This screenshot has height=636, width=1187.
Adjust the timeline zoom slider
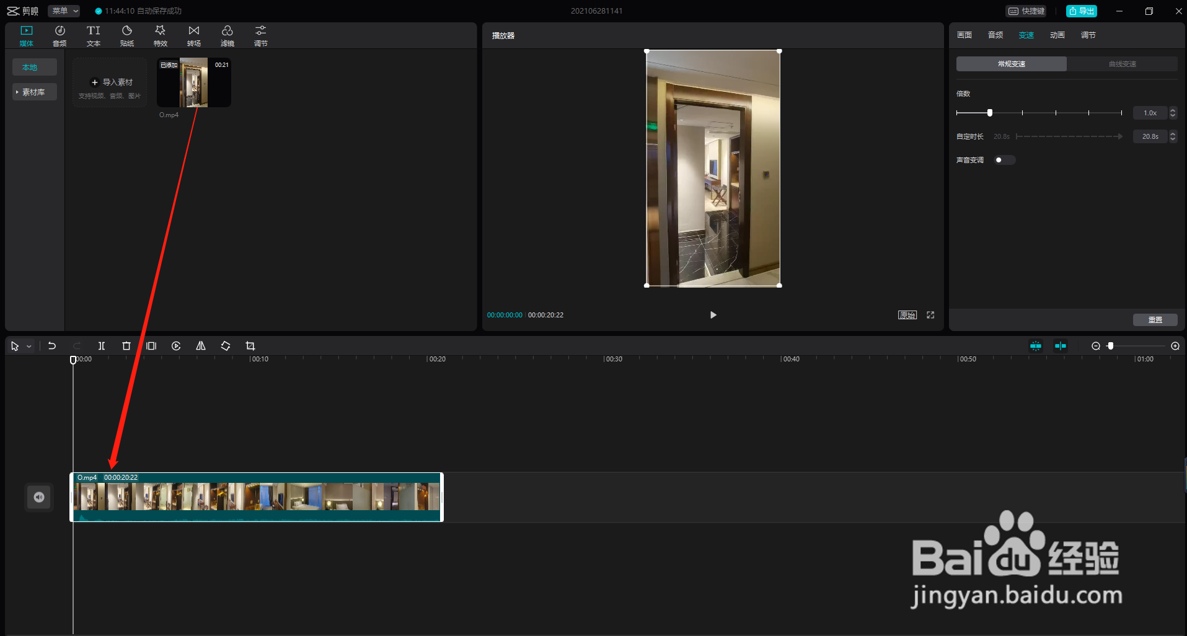pyautogui.click(x=1111, y=346)
